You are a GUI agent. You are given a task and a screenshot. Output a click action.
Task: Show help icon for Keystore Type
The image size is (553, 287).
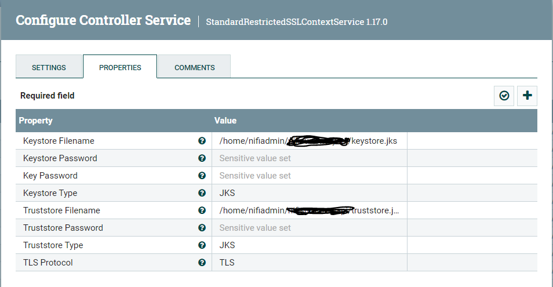pyautogui.click(x=202, y=193)
